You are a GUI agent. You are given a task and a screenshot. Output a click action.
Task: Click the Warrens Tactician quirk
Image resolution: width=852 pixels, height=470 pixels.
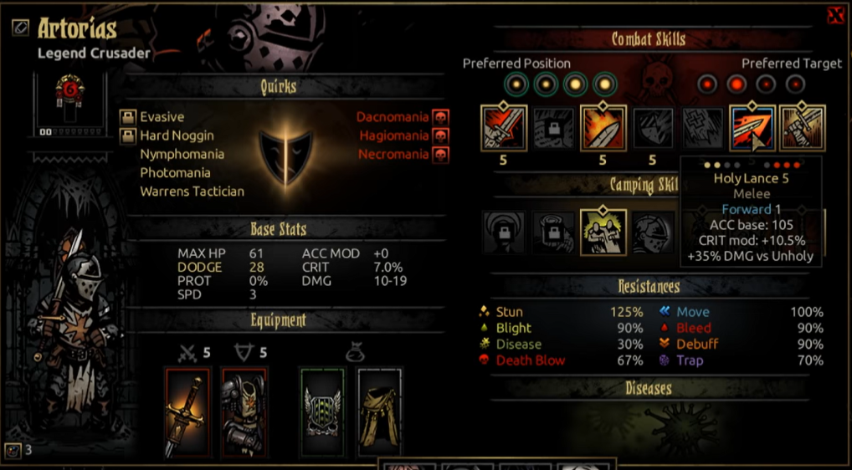pyautogui.click(x=192, y=191)
